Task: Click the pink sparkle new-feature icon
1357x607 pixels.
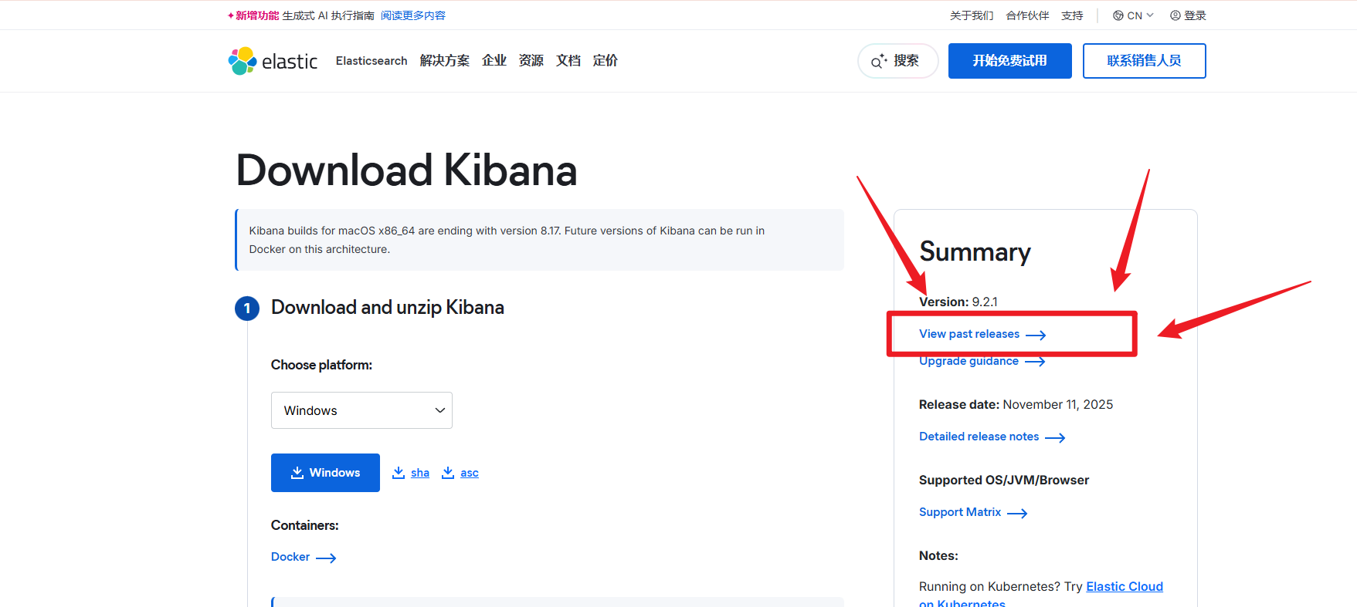Action: coord(231,15)
